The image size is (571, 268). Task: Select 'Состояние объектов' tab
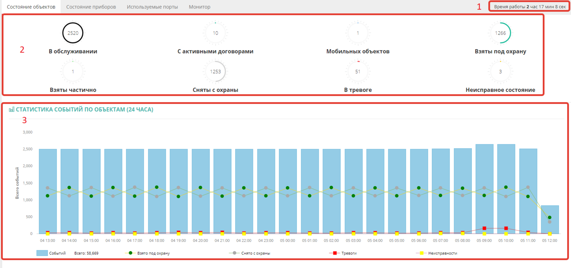(x=31, y=7)
